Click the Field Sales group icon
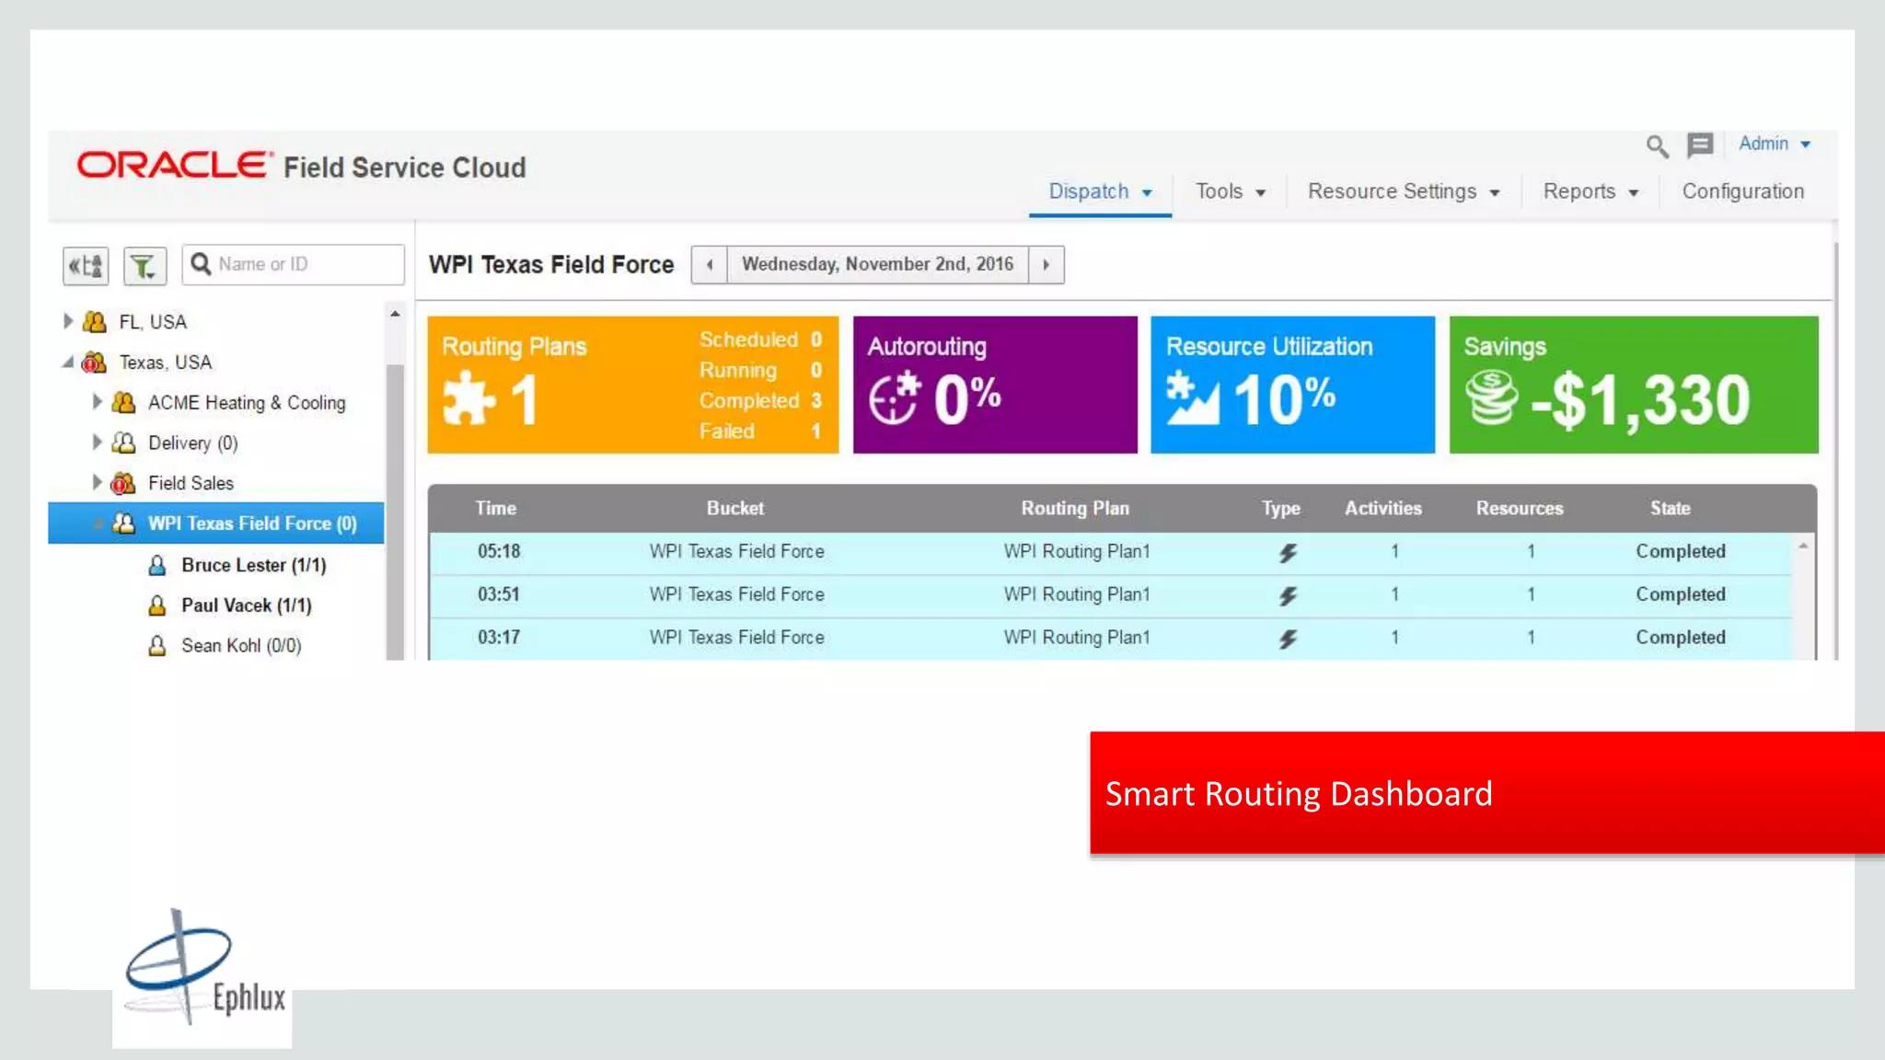The height and width of the screenshot is (1060, 1885). click(123, 483)
